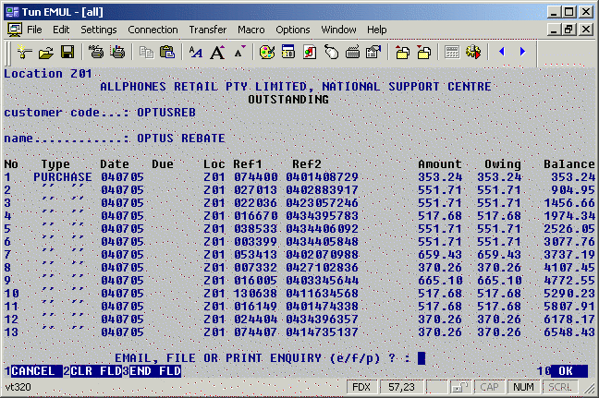
Task: Save with the floppy disk icon
Action: [x=67, y=53]
